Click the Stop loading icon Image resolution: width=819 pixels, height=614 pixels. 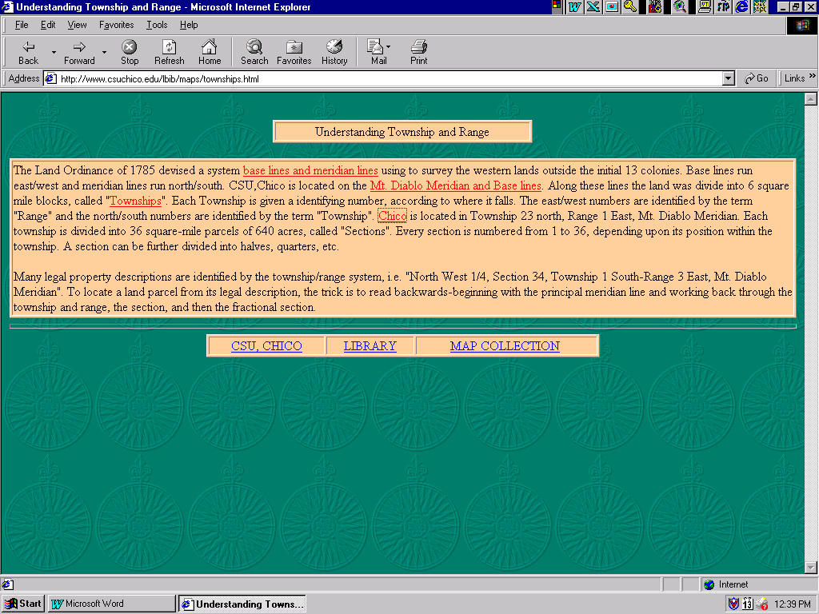[x=129, y=52]
